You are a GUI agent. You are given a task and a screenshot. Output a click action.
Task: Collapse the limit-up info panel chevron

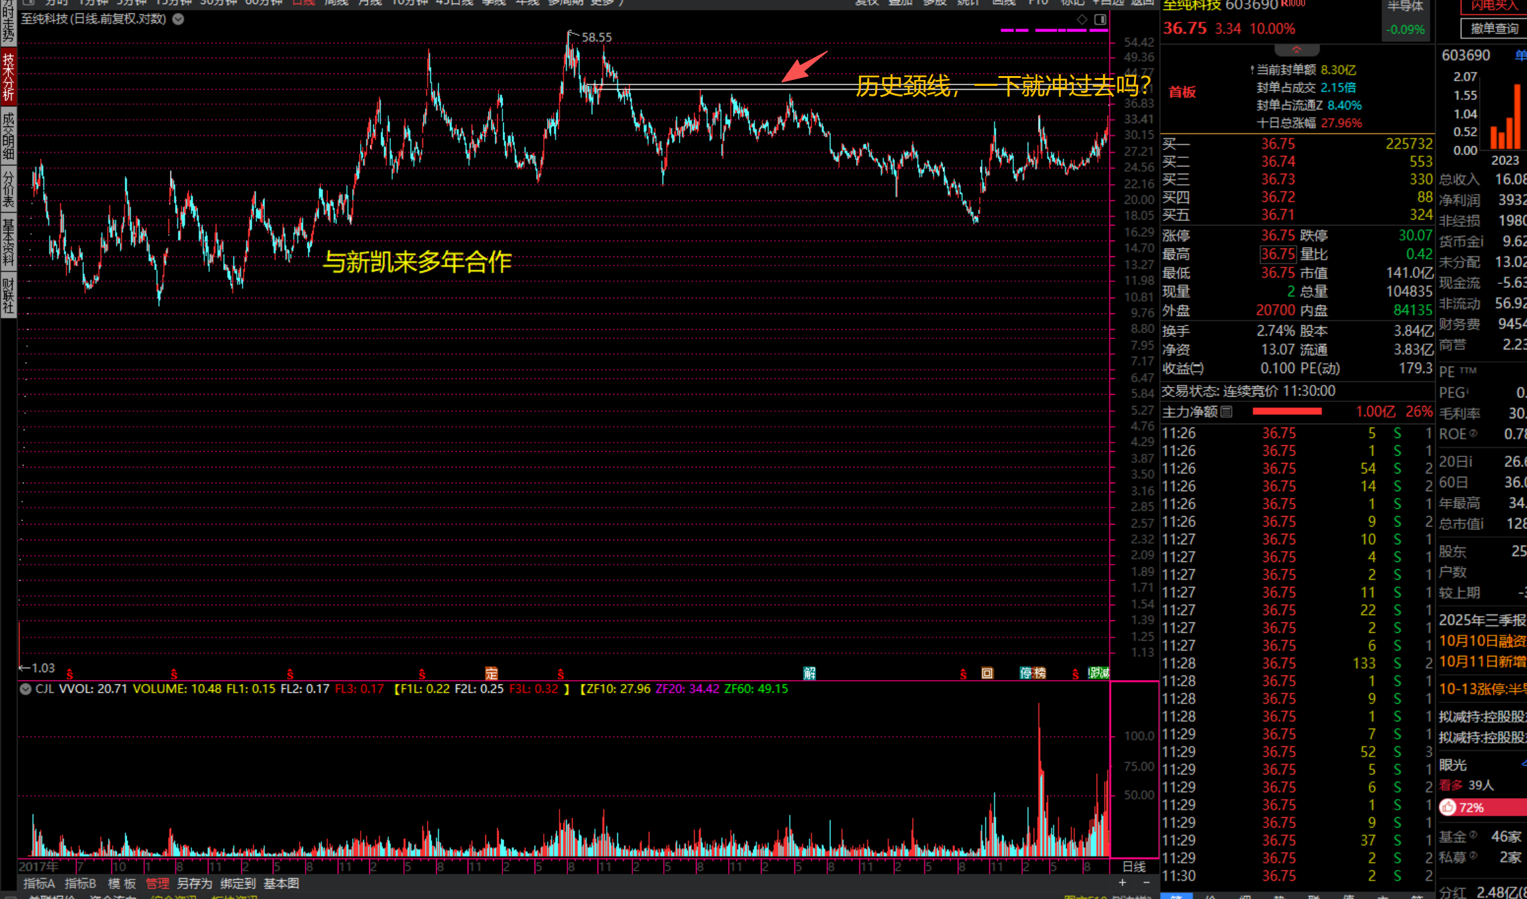tap(1296, 50)
